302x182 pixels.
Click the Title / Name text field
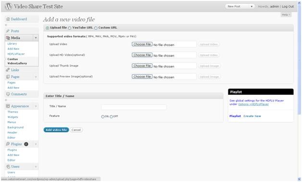134,107
